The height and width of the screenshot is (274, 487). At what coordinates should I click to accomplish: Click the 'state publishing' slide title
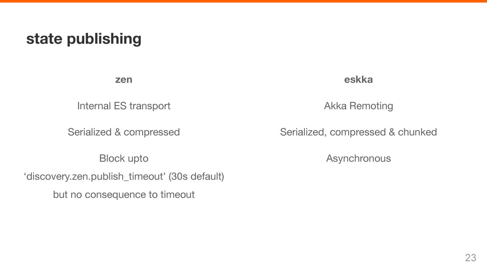point(84,39)
